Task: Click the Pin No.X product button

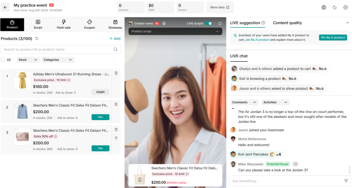Action: click(x=333, y=37)
